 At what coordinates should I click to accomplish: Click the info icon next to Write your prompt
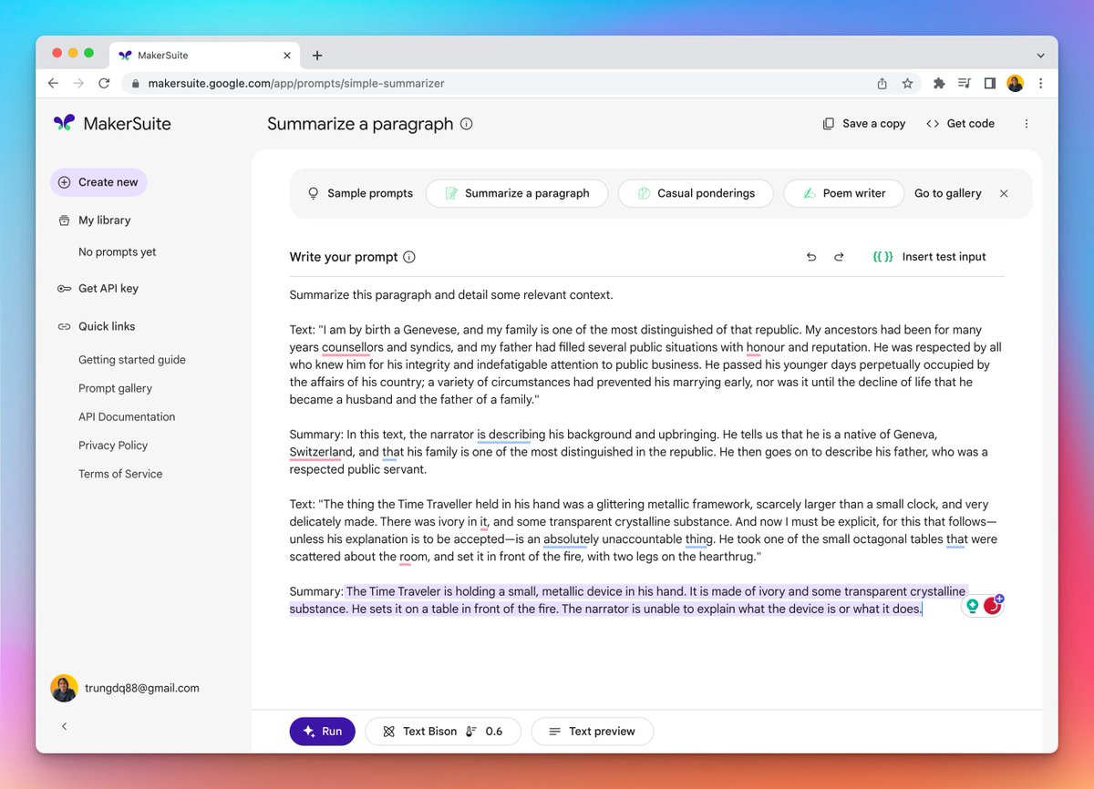click(409, 257)
